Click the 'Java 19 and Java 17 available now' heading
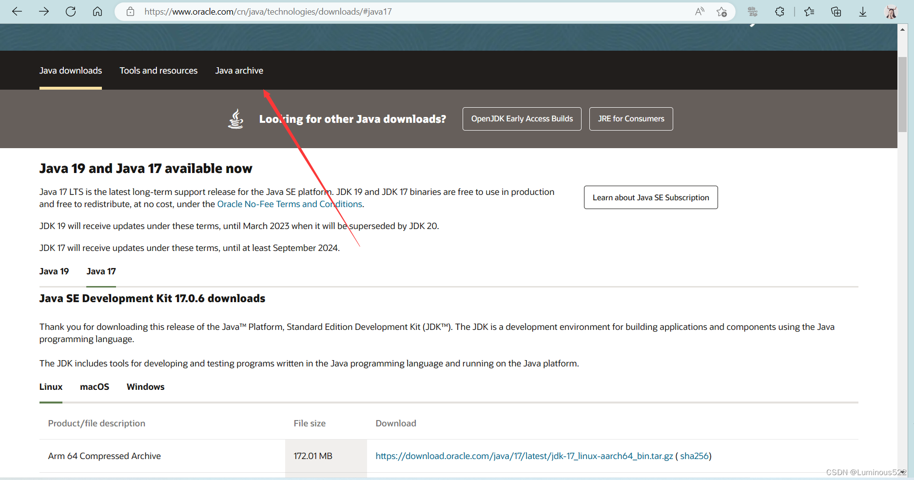Screen dimensions: 914x480 (146, 169)
